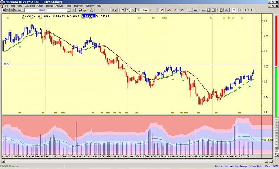279x169 pixels.
Task: Click the highlighted close value C 1.5366
Action: pos(88,16)
